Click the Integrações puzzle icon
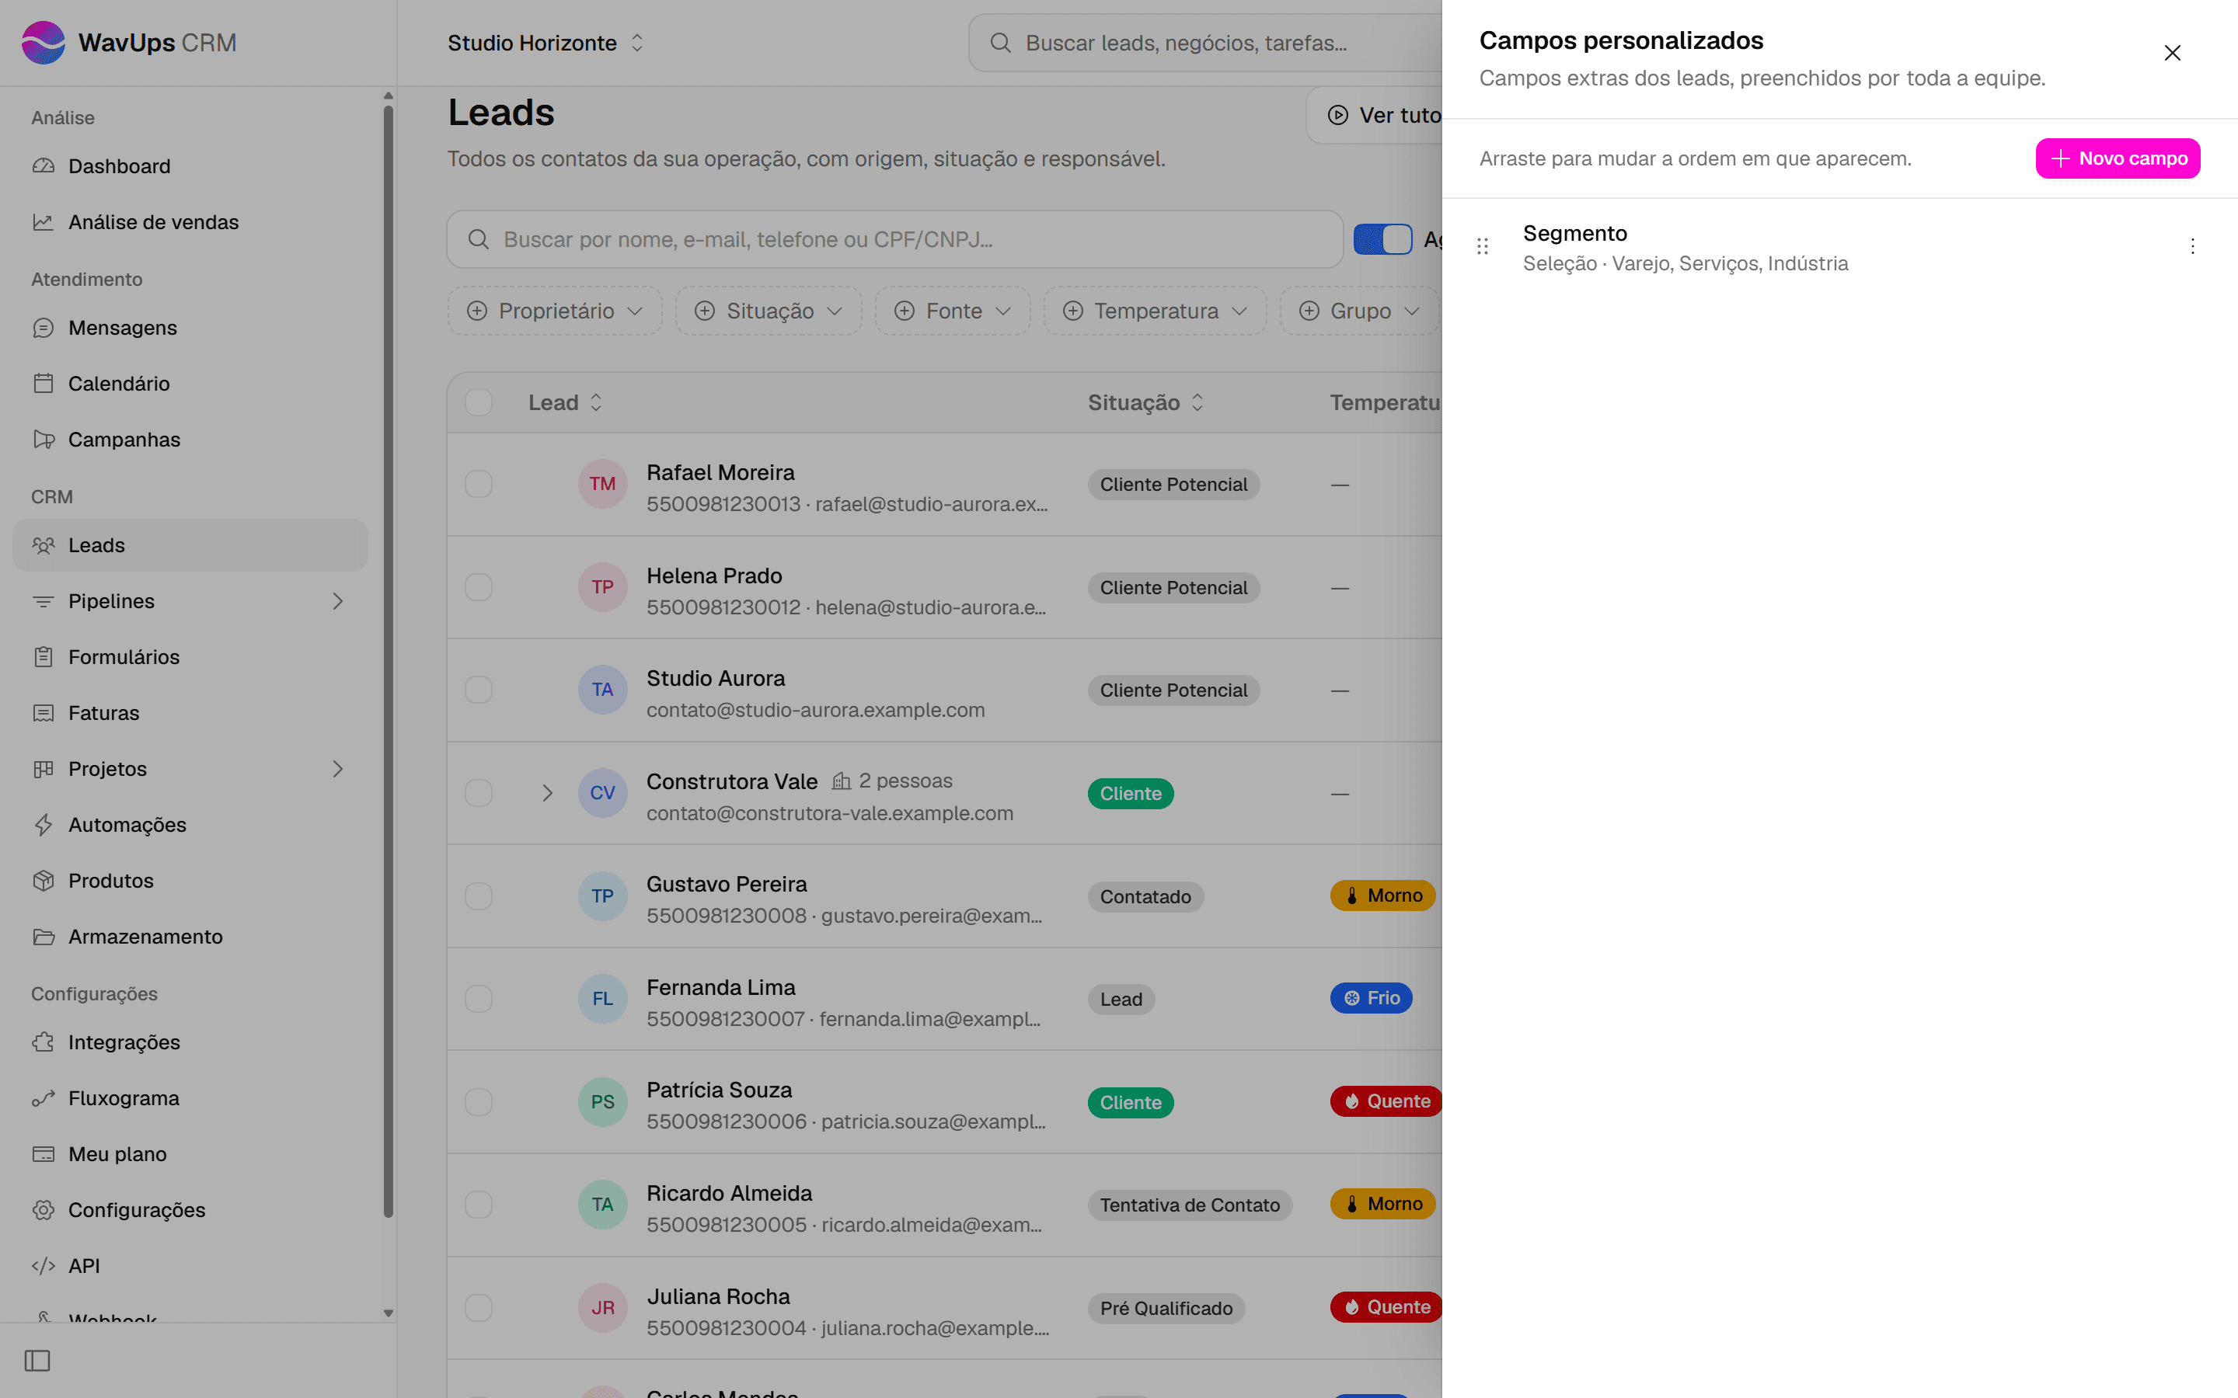The height and width of the screenshot is (1398, 2238). click(x=44, y=1043)
